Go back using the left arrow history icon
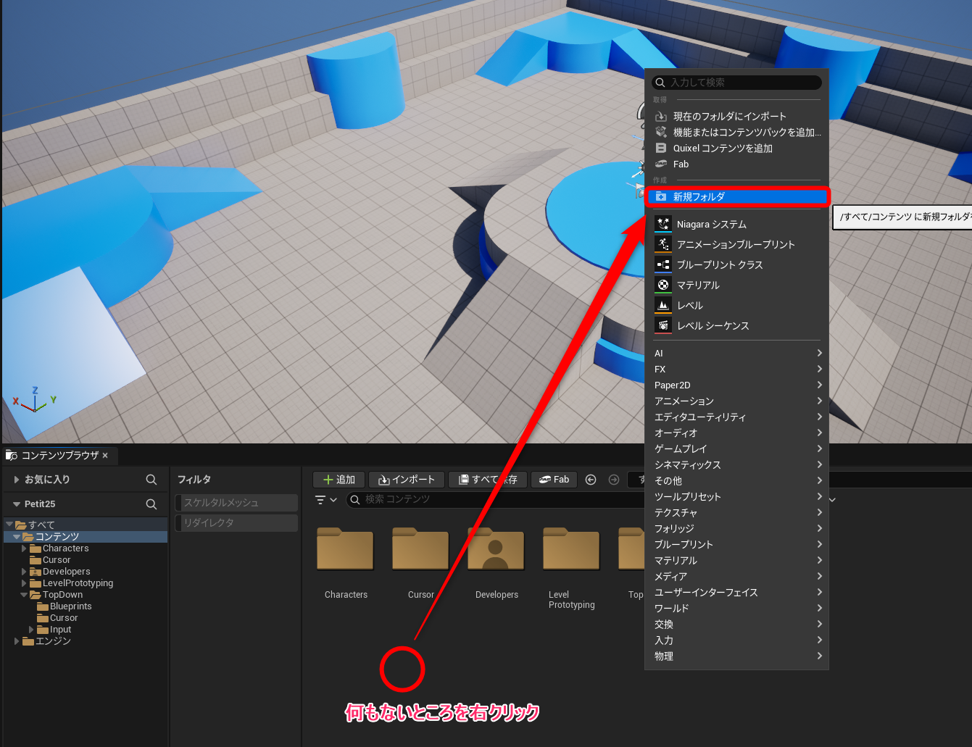972x747 pixels. [x=591, y=480]
